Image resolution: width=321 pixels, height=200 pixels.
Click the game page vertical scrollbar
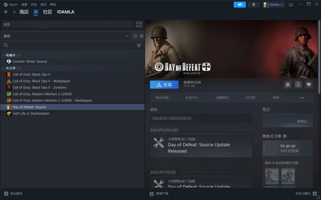click(319, 57)
